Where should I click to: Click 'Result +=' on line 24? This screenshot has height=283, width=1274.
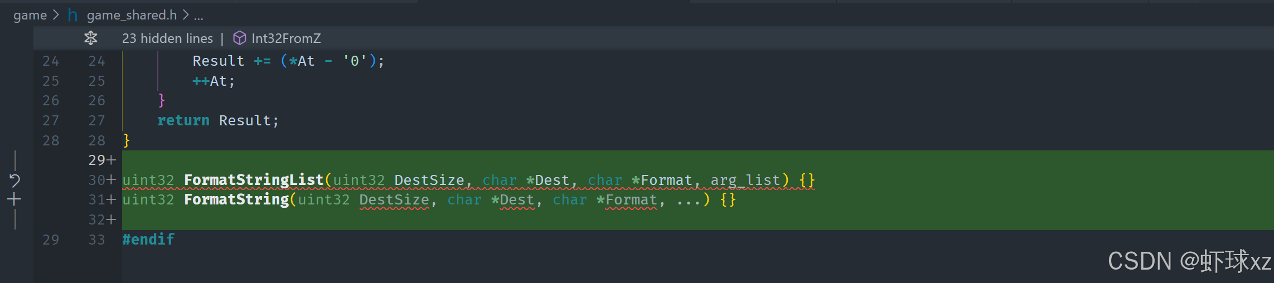pyautogui.click(x=232, y=61)
